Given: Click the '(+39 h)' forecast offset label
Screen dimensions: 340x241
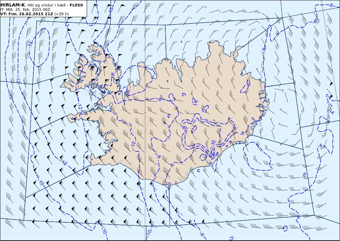Looking at the screenshot, I should pyautogui.click(x=62, y=14).
